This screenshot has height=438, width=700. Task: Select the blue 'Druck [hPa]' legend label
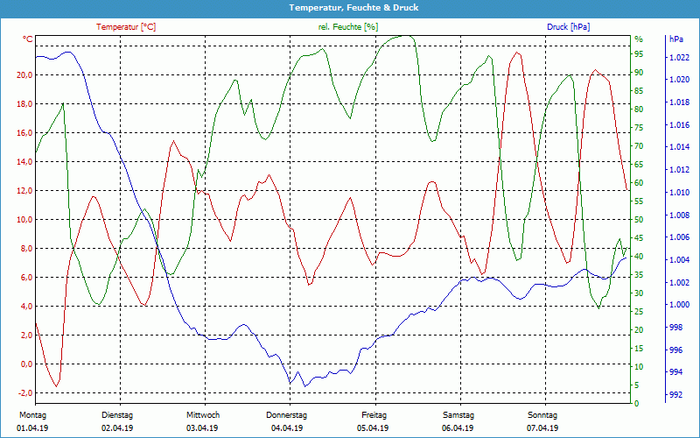[568, 27]
